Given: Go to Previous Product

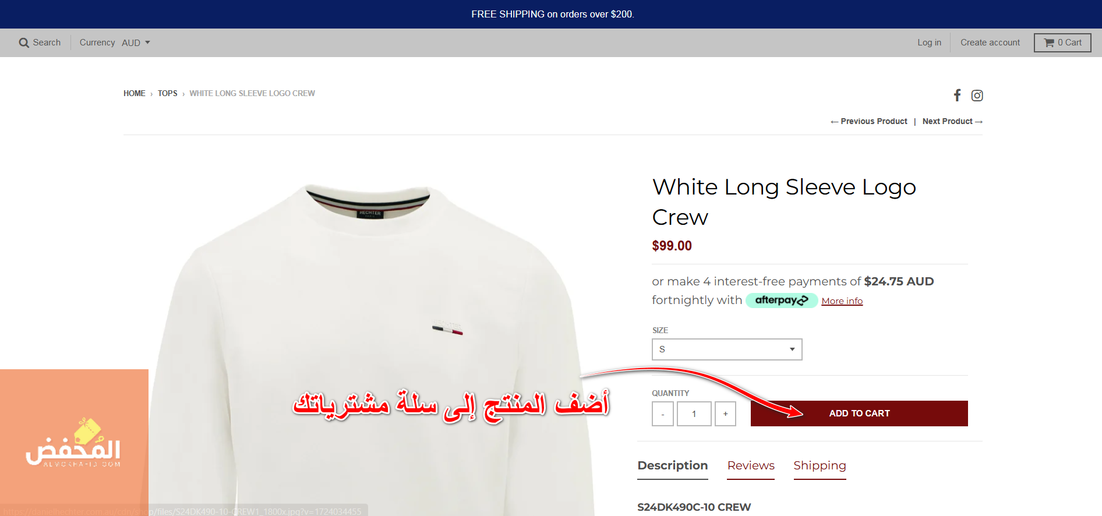Looking at the screenshot, I should tap(869, 121).
